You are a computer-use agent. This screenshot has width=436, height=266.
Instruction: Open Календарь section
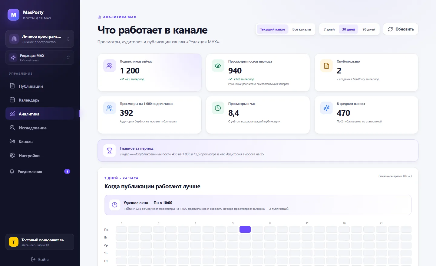(40, 100)
